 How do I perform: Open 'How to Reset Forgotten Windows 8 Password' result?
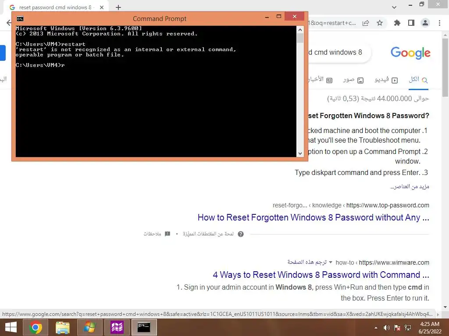tap(313, 217)
